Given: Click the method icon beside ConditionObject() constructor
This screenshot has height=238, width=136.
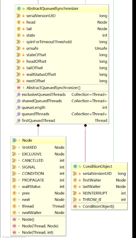Looking at the screenshot, I should tap(75, 206).
